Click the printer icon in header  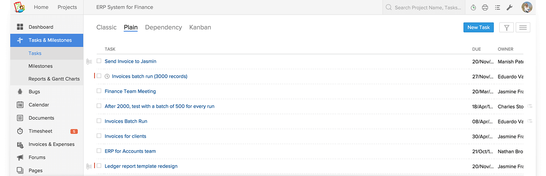coord(485,8)
